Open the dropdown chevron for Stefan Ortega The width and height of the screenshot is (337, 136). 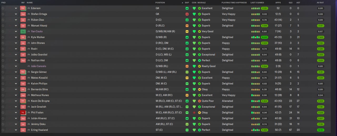click(x=16, y=14)
